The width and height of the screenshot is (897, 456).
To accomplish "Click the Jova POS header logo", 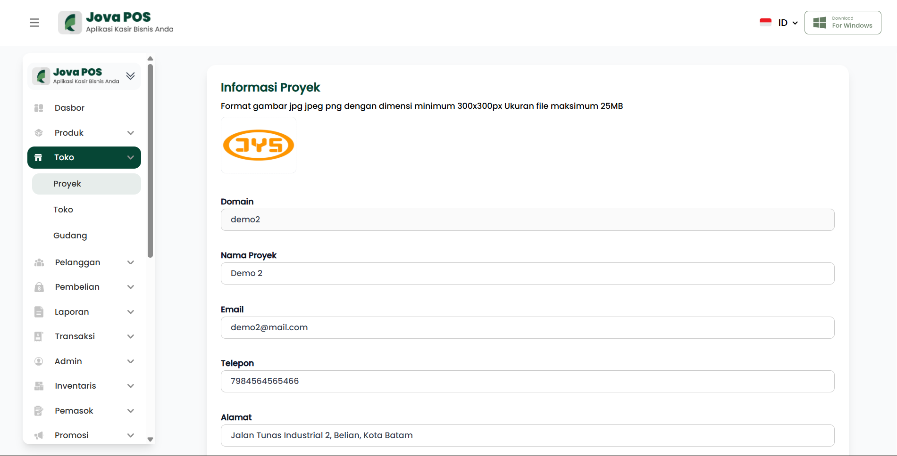I will point(116,23).
